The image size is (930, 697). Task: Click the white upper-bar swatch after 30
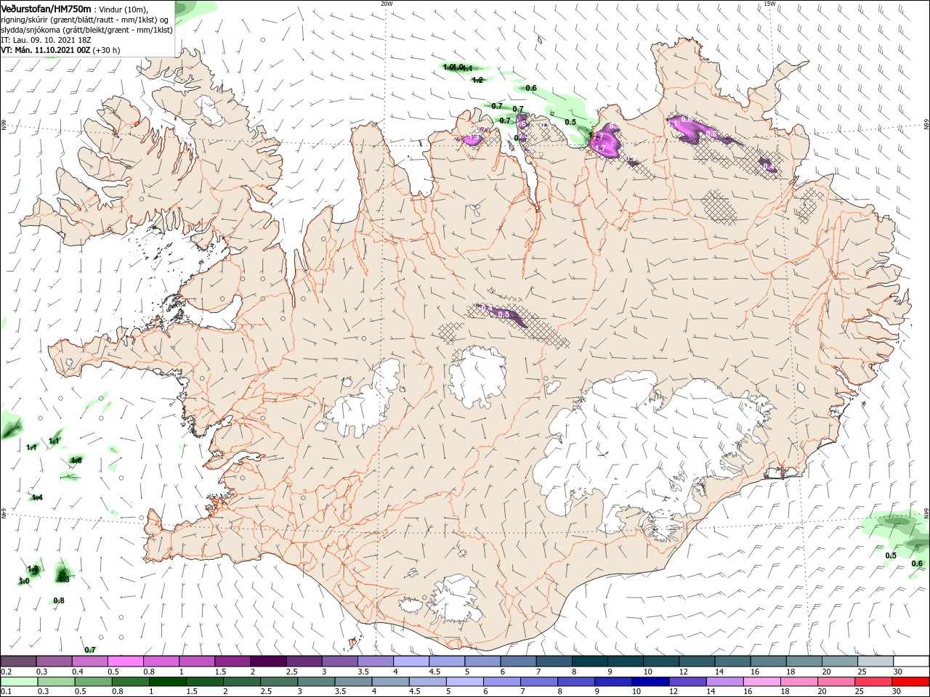(x=912, y=661)
